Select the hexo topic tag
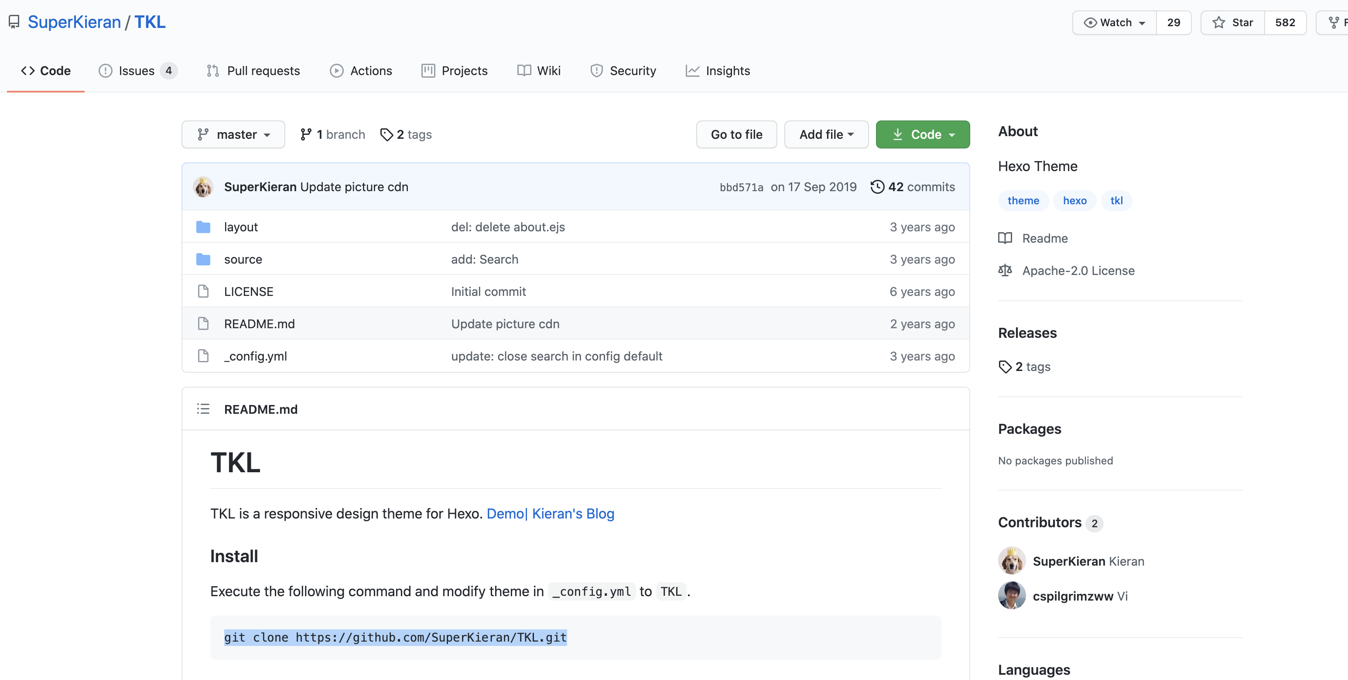1348x680 pixels. point(1074,200)
